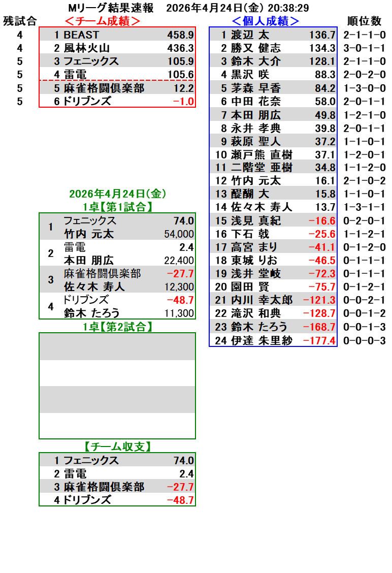
Task: Click the 1-3-0-0 placement record
Action: 364,88
